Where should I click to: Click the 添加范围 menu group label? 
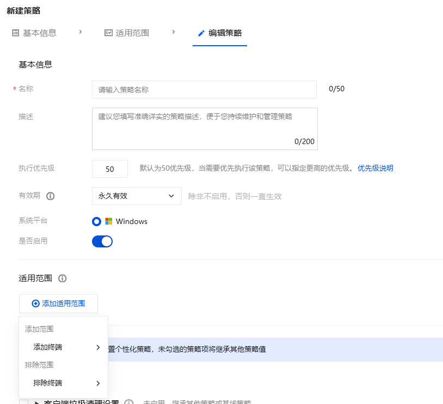(x=39, y=329)
